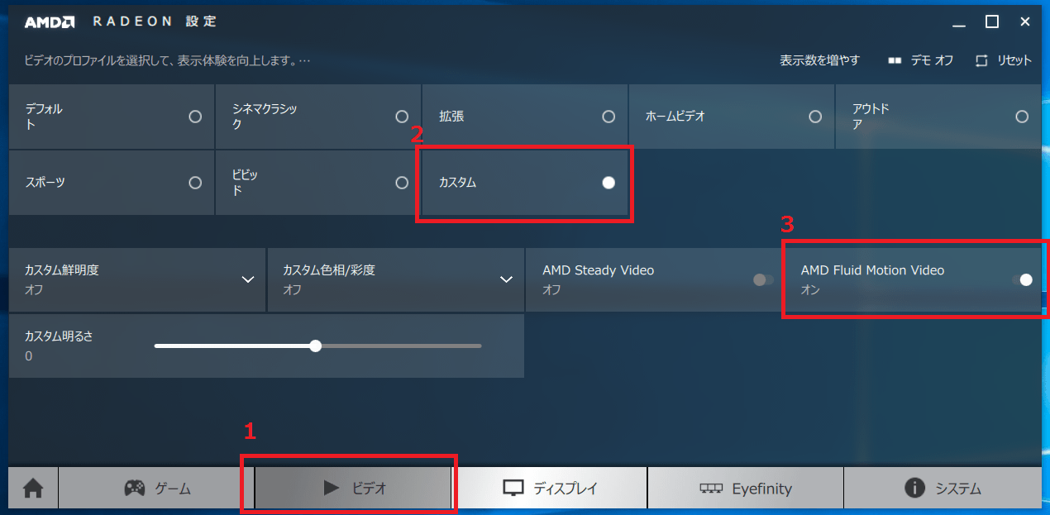Close the Radeon settings window

[x=1025, y=22]
